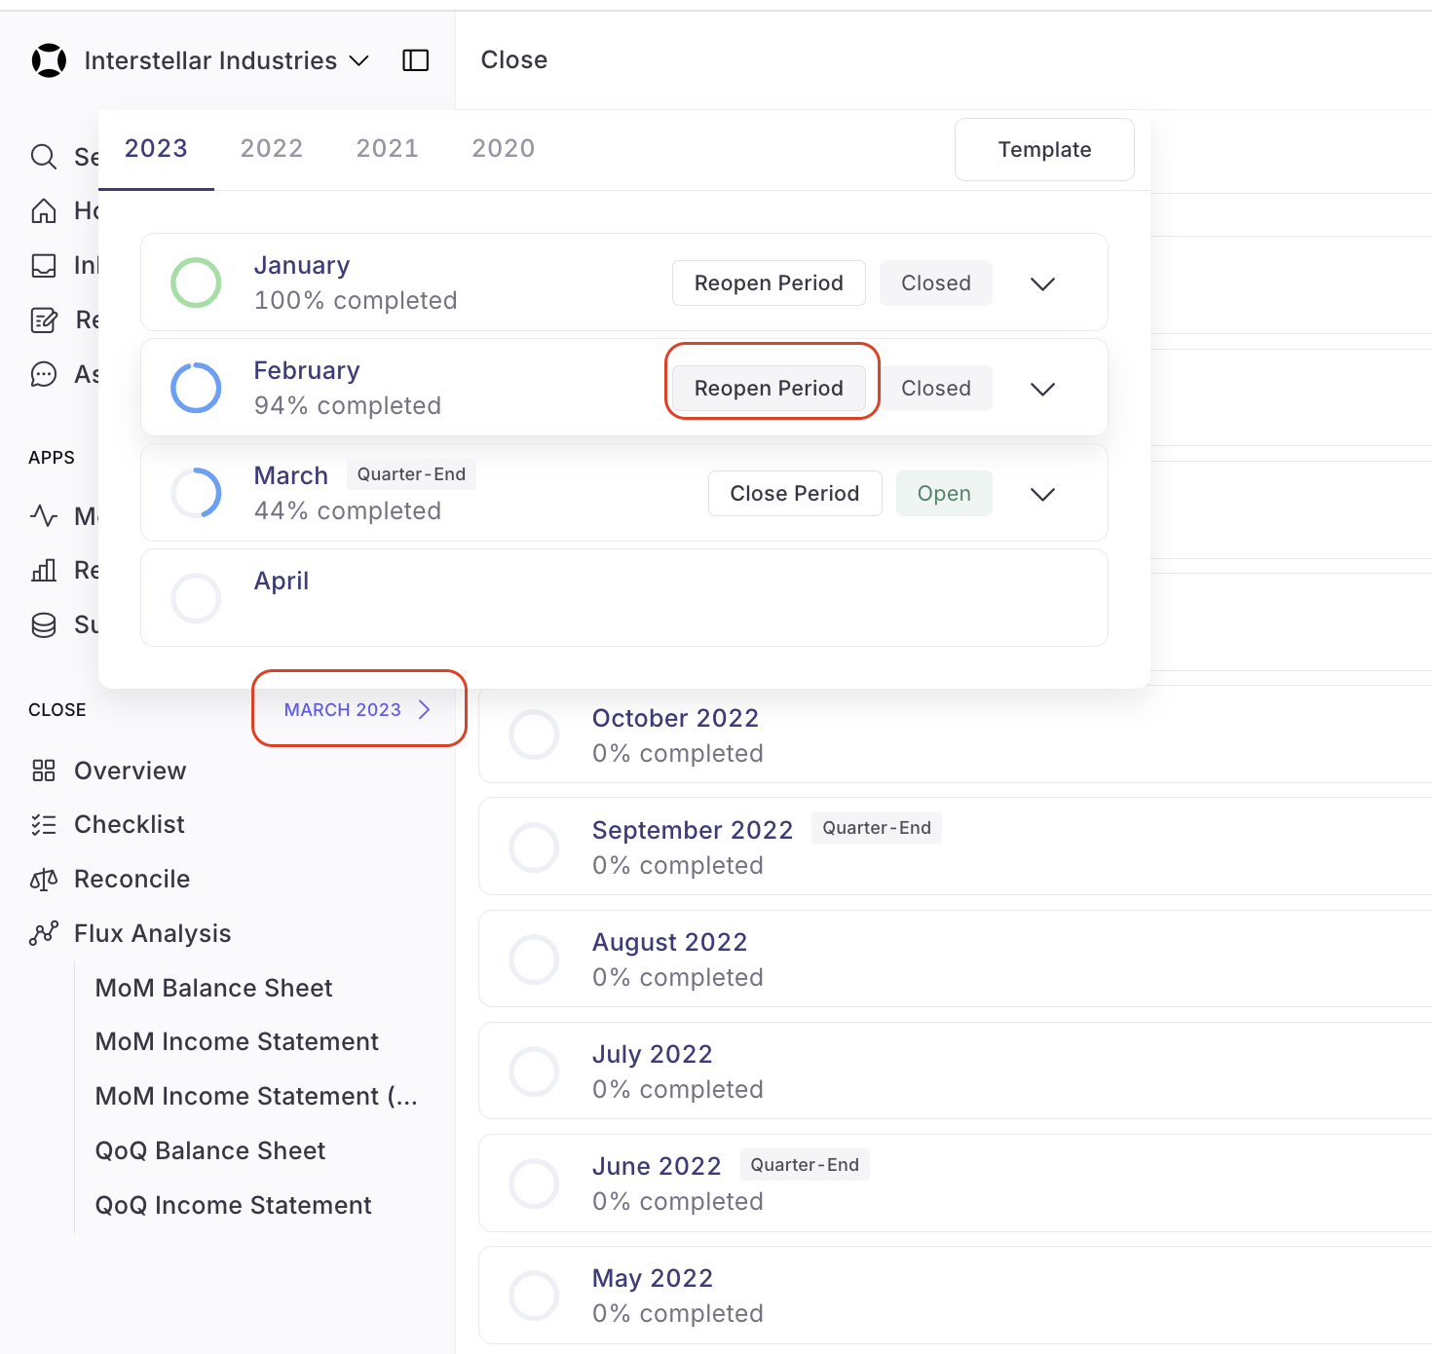Click the Checklist icon
This screenshot has height=1354, width=1432.
44,825
